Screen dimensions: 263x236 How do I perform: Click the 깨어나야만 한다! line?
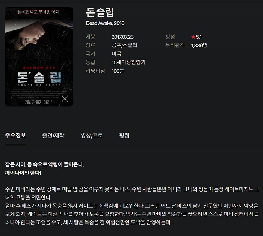pos(23,173)
